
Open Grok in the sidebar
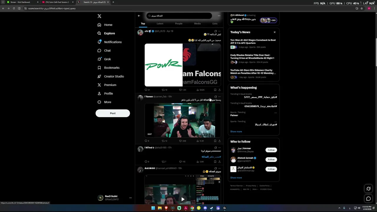click(104, 59)
